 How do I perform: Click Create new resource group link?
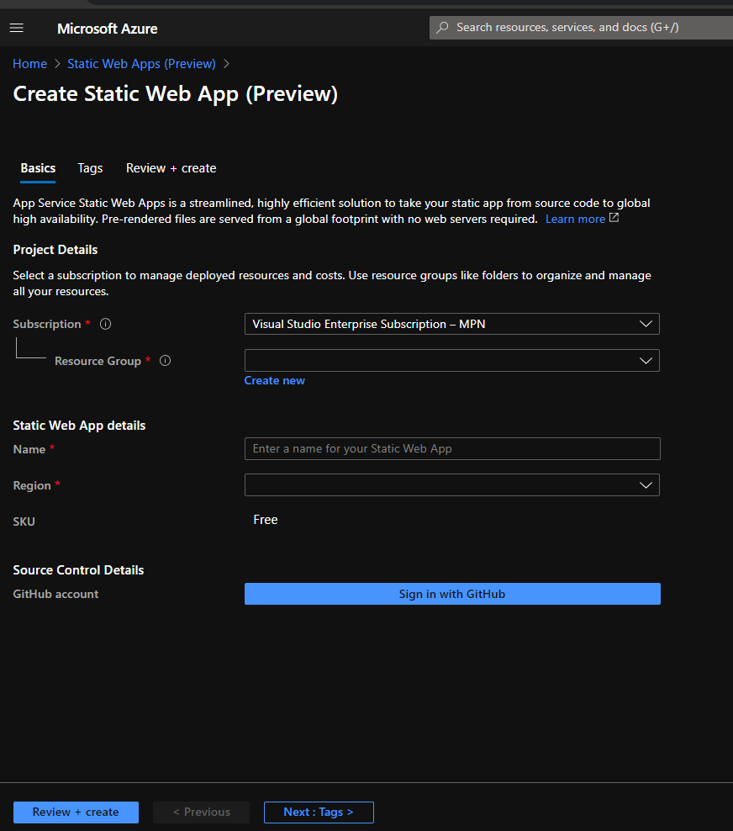274,380
